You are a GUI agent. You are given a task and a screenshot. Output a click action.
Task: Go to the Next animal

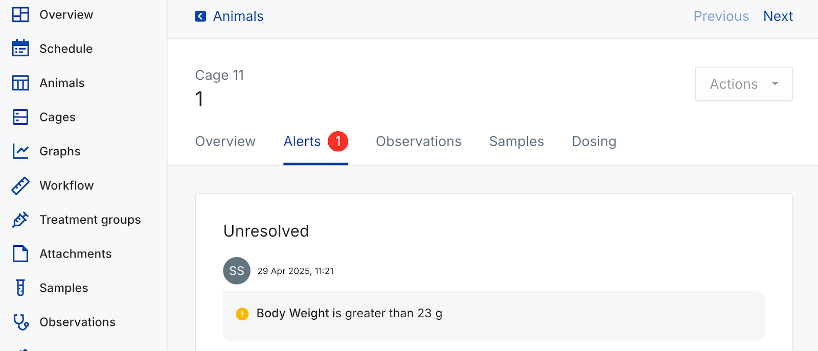click(778, 16)
